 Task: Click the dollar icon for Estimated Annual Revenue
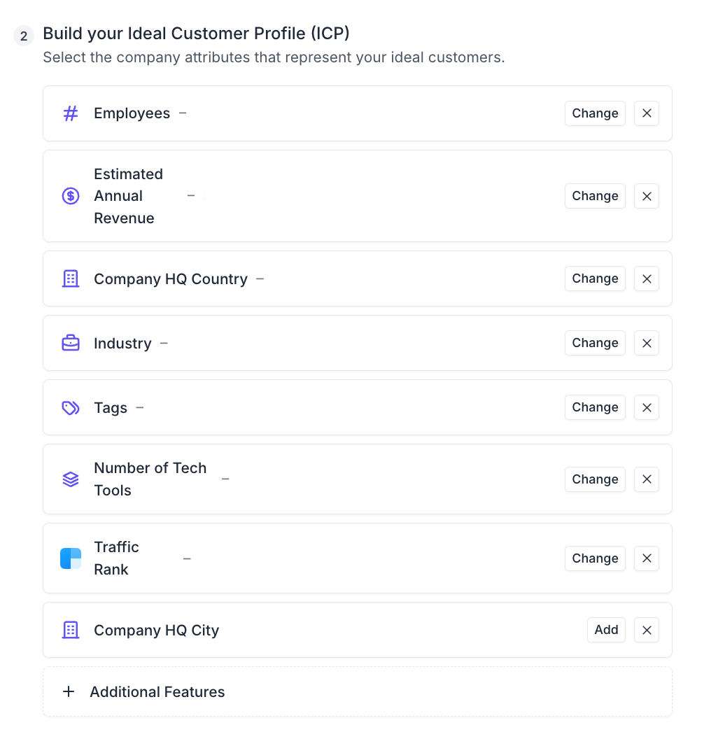coord(71,196)
